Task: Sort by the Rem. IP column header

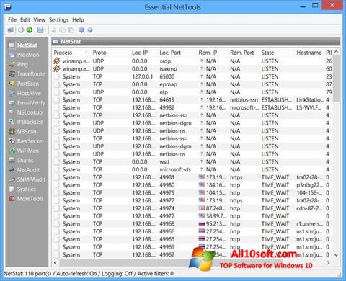Action: [x=212, y=53]
